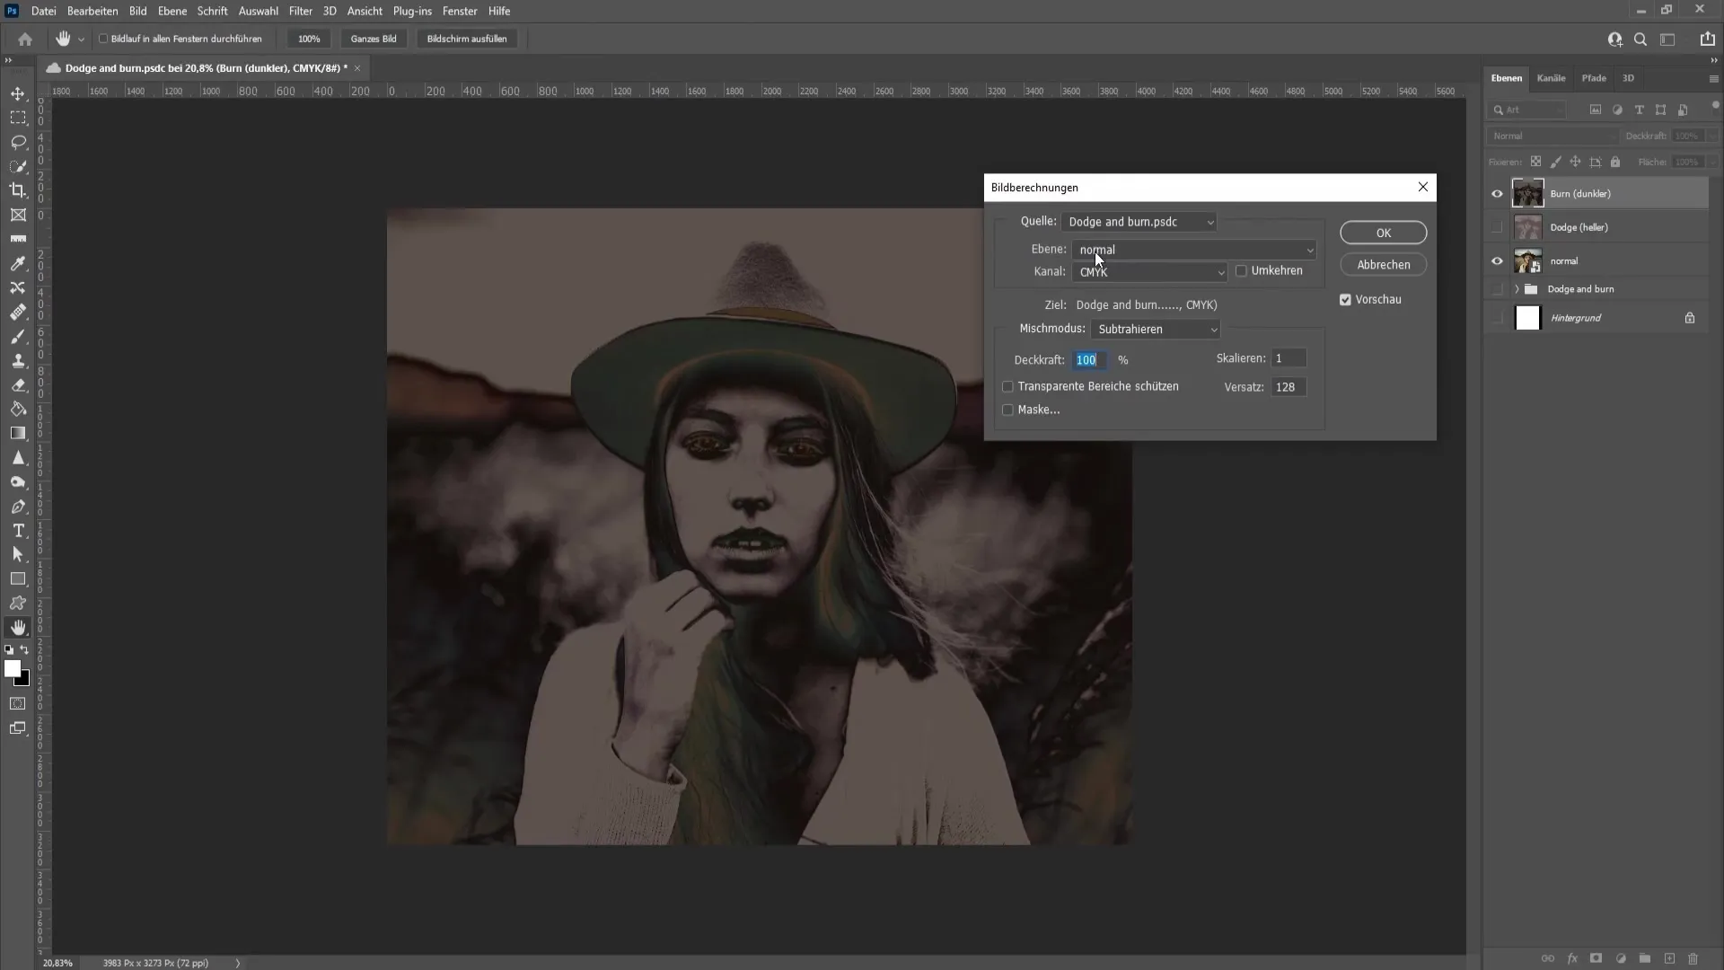Open the search magnifier icon top right
The image size is (1724, 970).
(1640, 39)
